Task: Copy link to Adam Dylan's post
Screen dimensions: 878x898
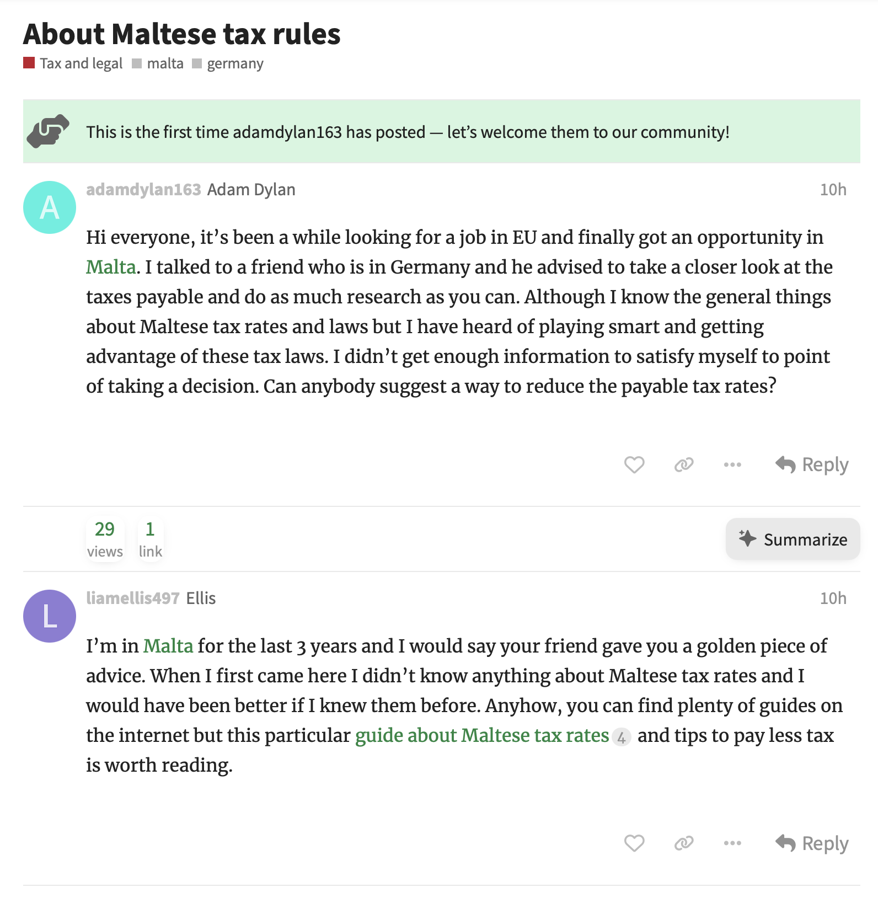Action: pos(683,465)
